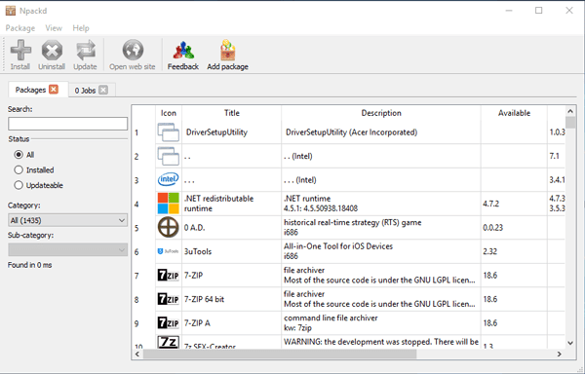Click the Uninstall toolbar icon
The image size is (585, 374).
pyautogui.click(x=52, y=51)
